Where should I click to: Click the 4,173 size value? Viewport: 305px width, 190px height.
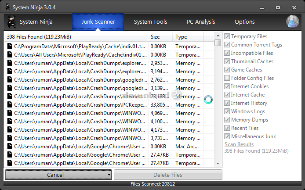pos(159,130)
